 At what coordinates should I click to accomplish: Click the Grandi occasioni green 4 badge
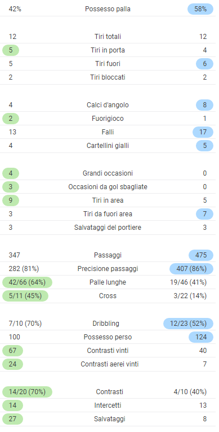[11, 173]
